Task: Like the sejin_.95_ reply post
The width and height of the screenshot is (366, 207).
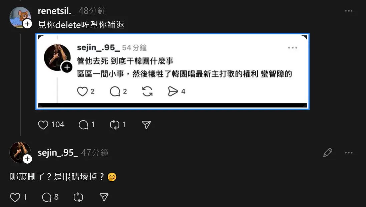Action: (x=15, y=197)
